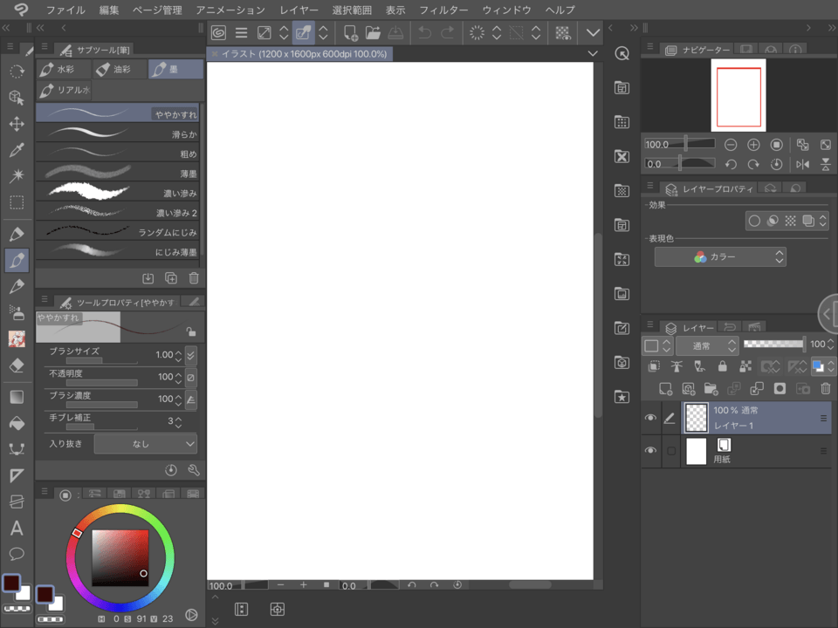Click the layer opacity slider
This screenshot has height=628, width=838.
pyautogui.click(x=774, y=344)
